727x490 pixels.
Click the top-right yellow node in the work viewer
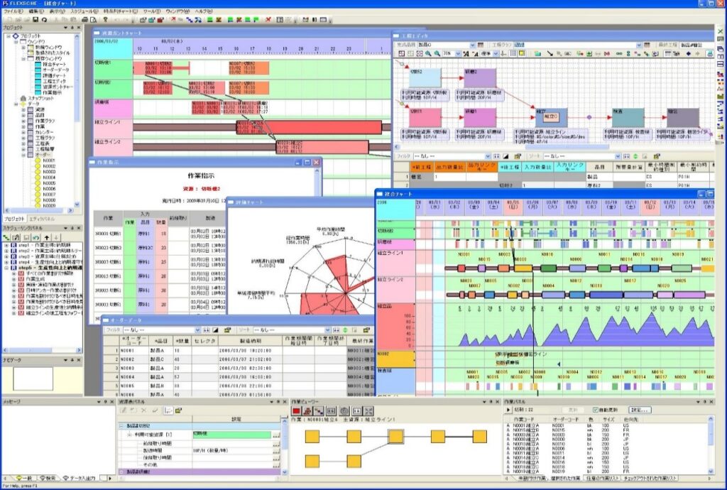click(479, 437)
